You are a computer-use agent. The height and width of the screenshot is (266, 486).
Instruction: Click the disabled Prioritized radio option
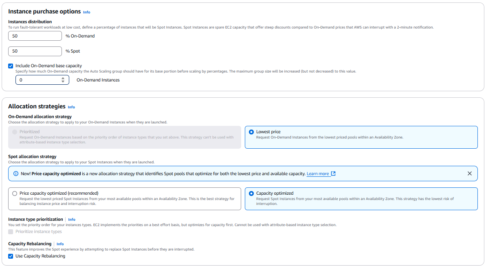pos(15,132)
